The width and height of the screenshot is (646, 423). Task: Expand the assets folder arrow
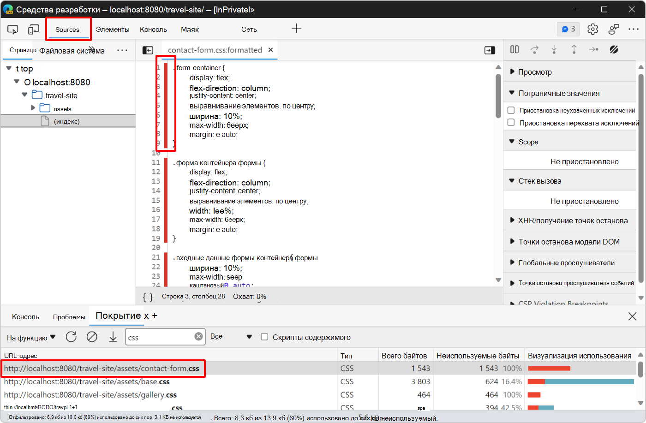[33, 108]
